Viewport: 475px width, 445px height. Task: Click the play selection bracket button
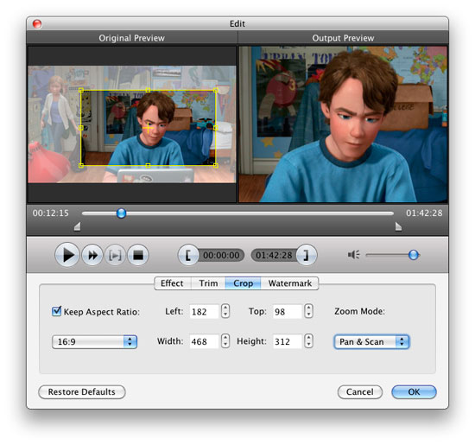pos(115,255)
